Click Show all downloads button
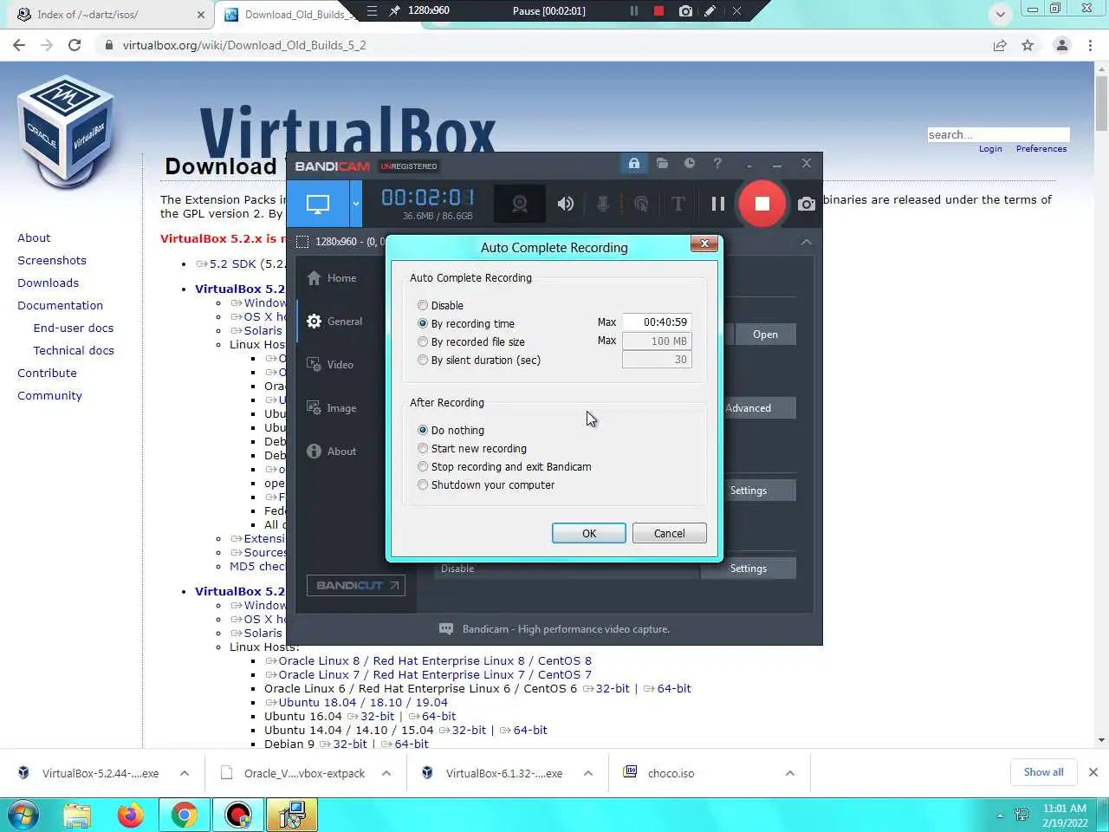 click(x=1043, y=772)
